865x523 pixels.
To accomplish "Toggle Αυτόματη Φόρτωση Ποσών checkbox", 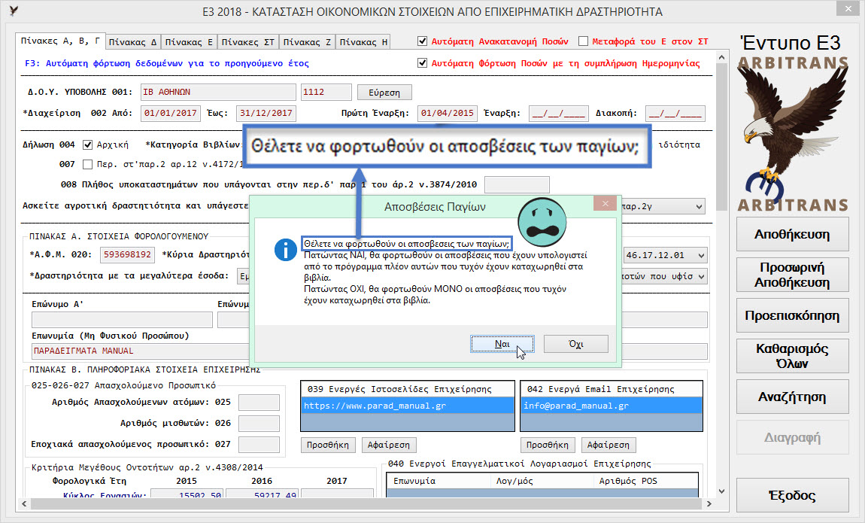I will (423, 63).
